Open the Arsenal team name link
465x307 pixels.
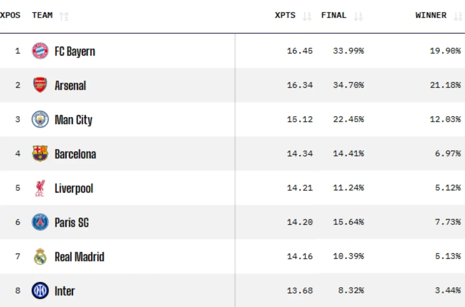pos(70,86)
